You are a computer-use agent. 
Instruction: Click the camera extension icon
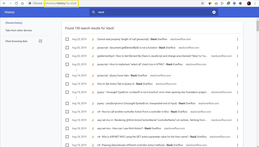point(216,3)
